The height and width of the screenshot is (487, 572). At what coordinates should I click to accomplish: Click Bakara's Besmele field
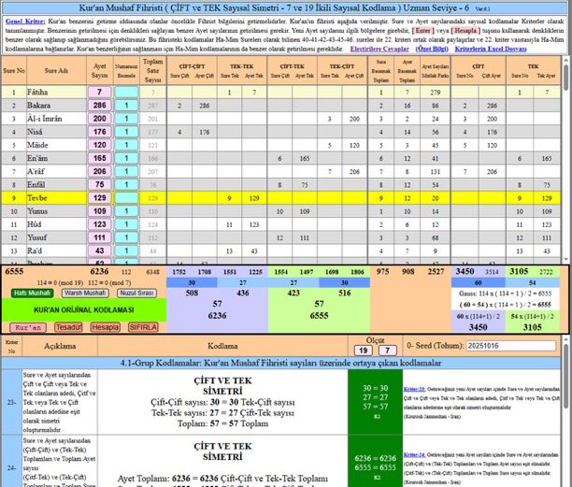[x=126, y=105]
